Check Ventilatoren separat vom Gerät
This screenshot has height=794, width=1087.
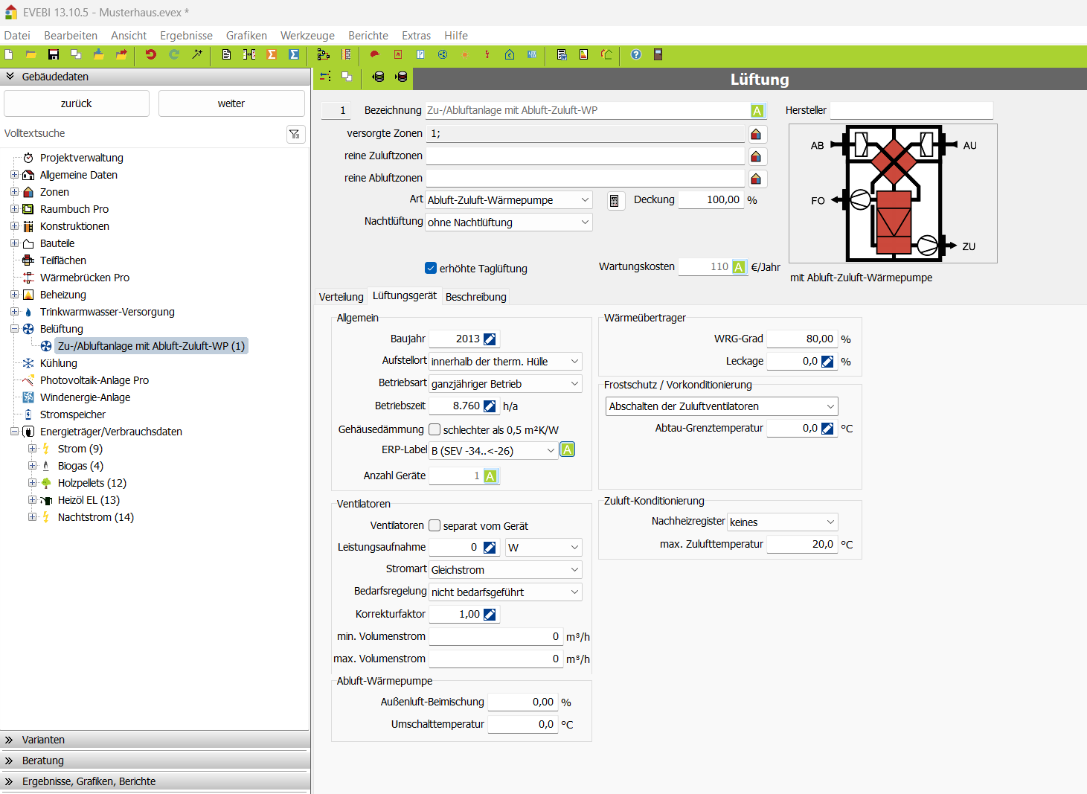pos(435,525)
